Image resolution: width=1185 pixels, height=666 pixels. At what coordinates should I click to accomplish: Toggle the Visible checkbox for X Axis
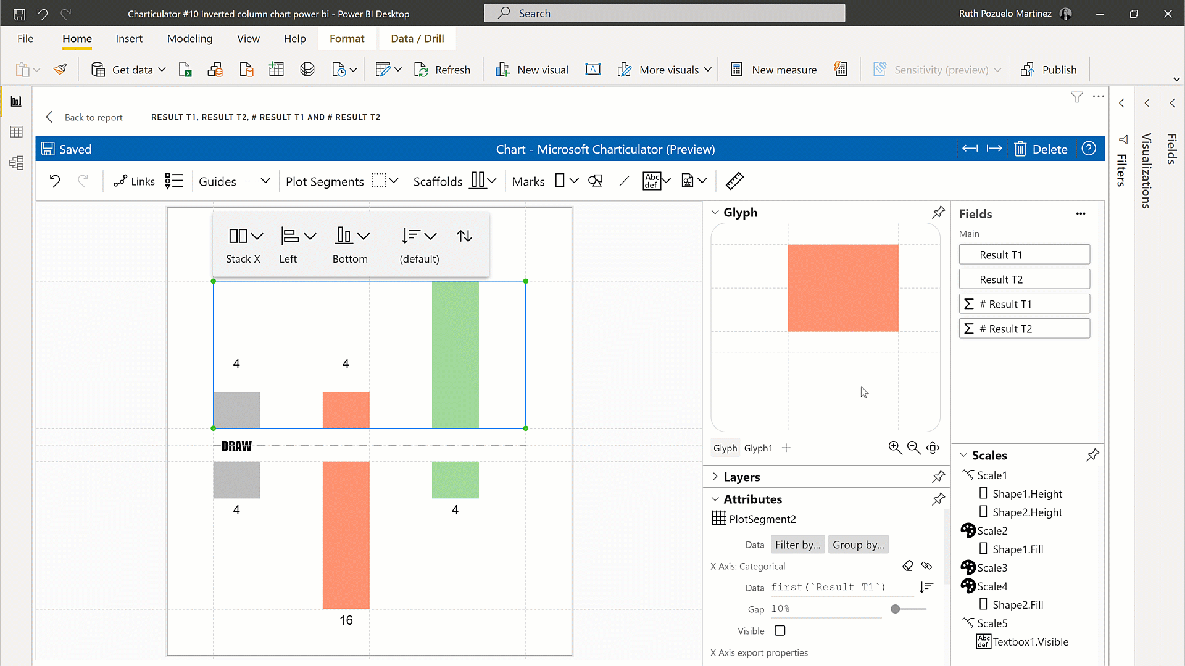[780, 630]
